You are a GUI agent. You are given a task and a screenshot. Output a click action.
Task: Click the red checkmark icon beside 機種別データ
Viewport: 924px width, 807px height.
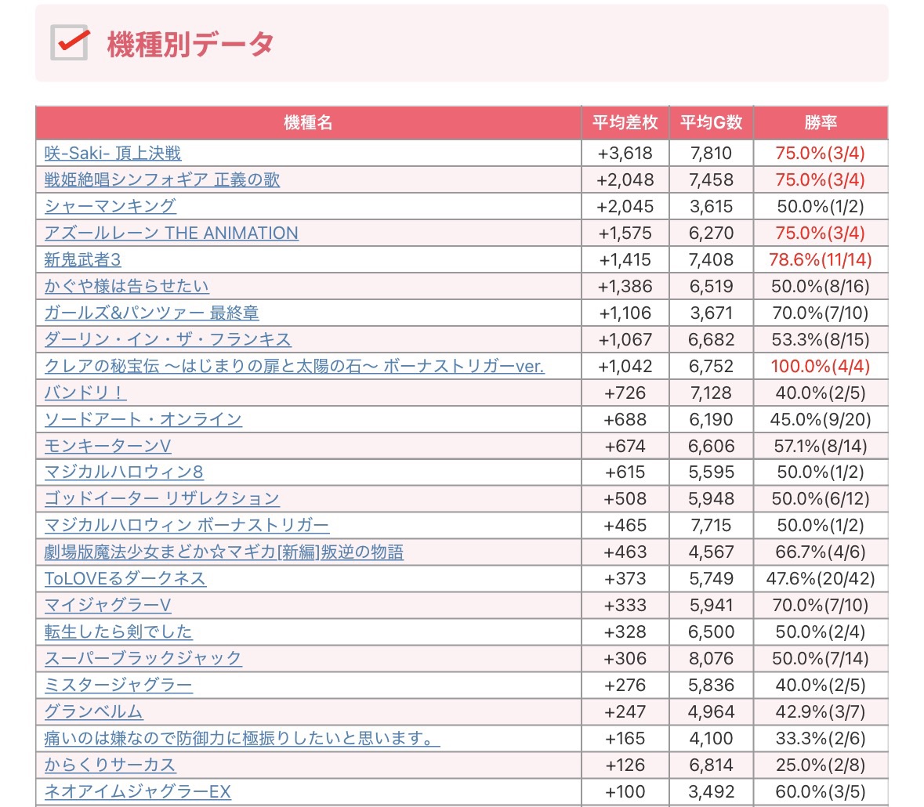point(70,42)
